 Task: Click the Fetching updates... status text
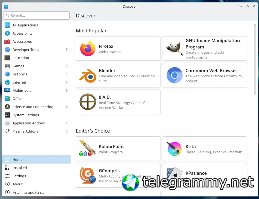pyautogui.click(x=28, y=192)
